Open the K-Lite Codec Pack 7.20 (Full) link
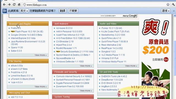 [x=116, y=32]
